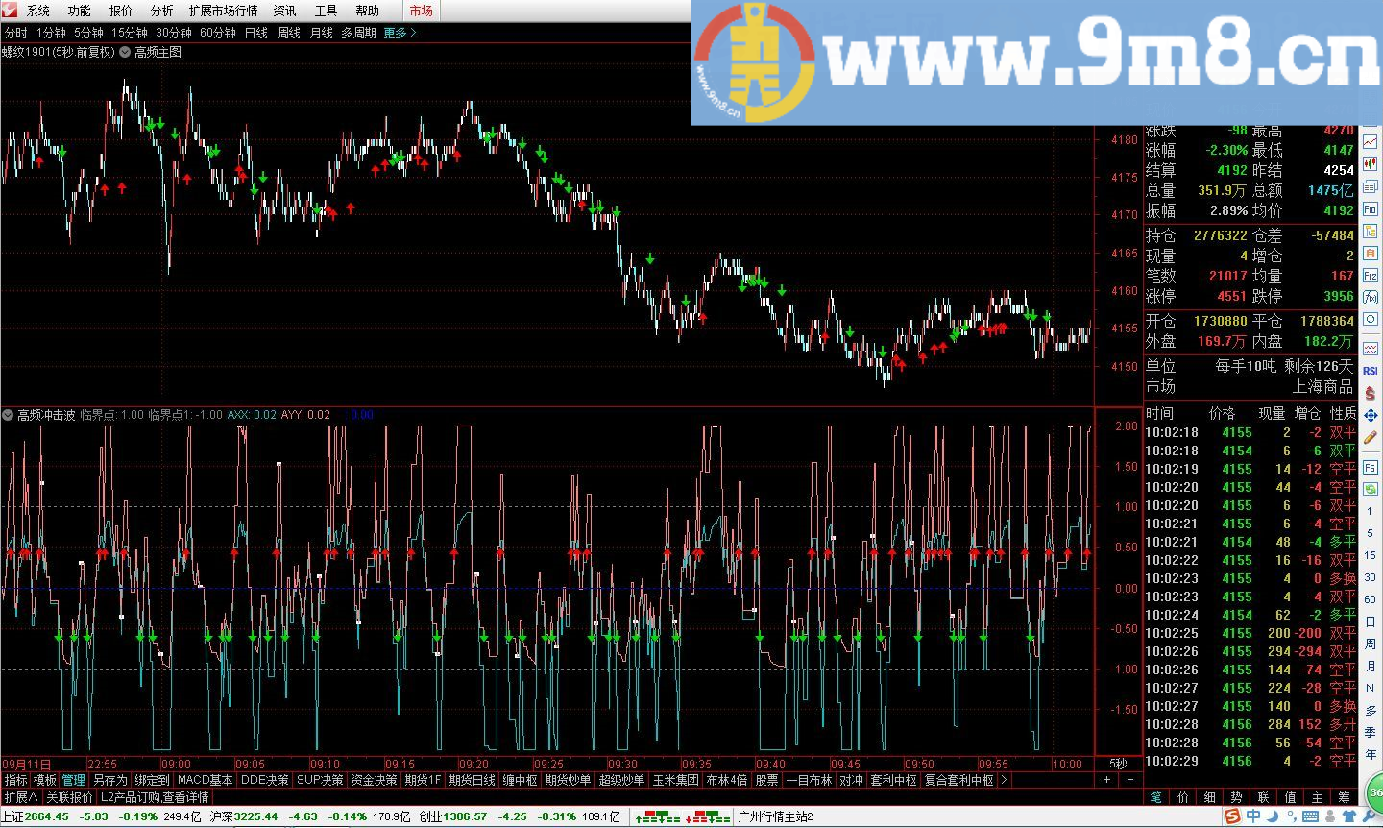This screenshot has height=828, width=1383.
Task: Click L2产品订购,查看详情 link
Action: click(x=154, y=797)
